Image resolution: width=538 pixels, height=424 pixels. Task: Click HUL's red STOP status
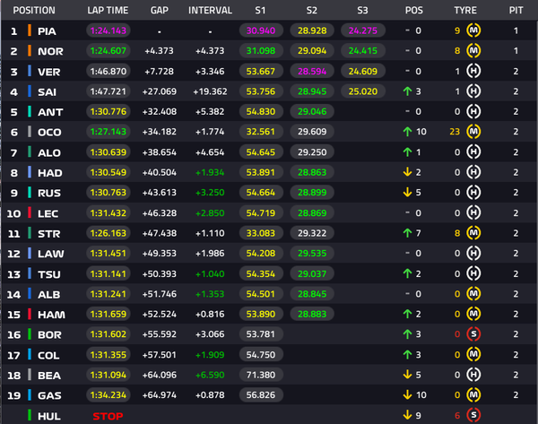click(x=108, y=416)
